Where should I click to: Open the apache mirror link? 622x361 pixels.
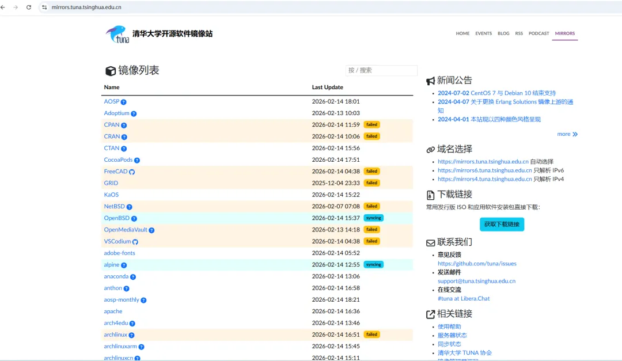[x=113, y=311]
